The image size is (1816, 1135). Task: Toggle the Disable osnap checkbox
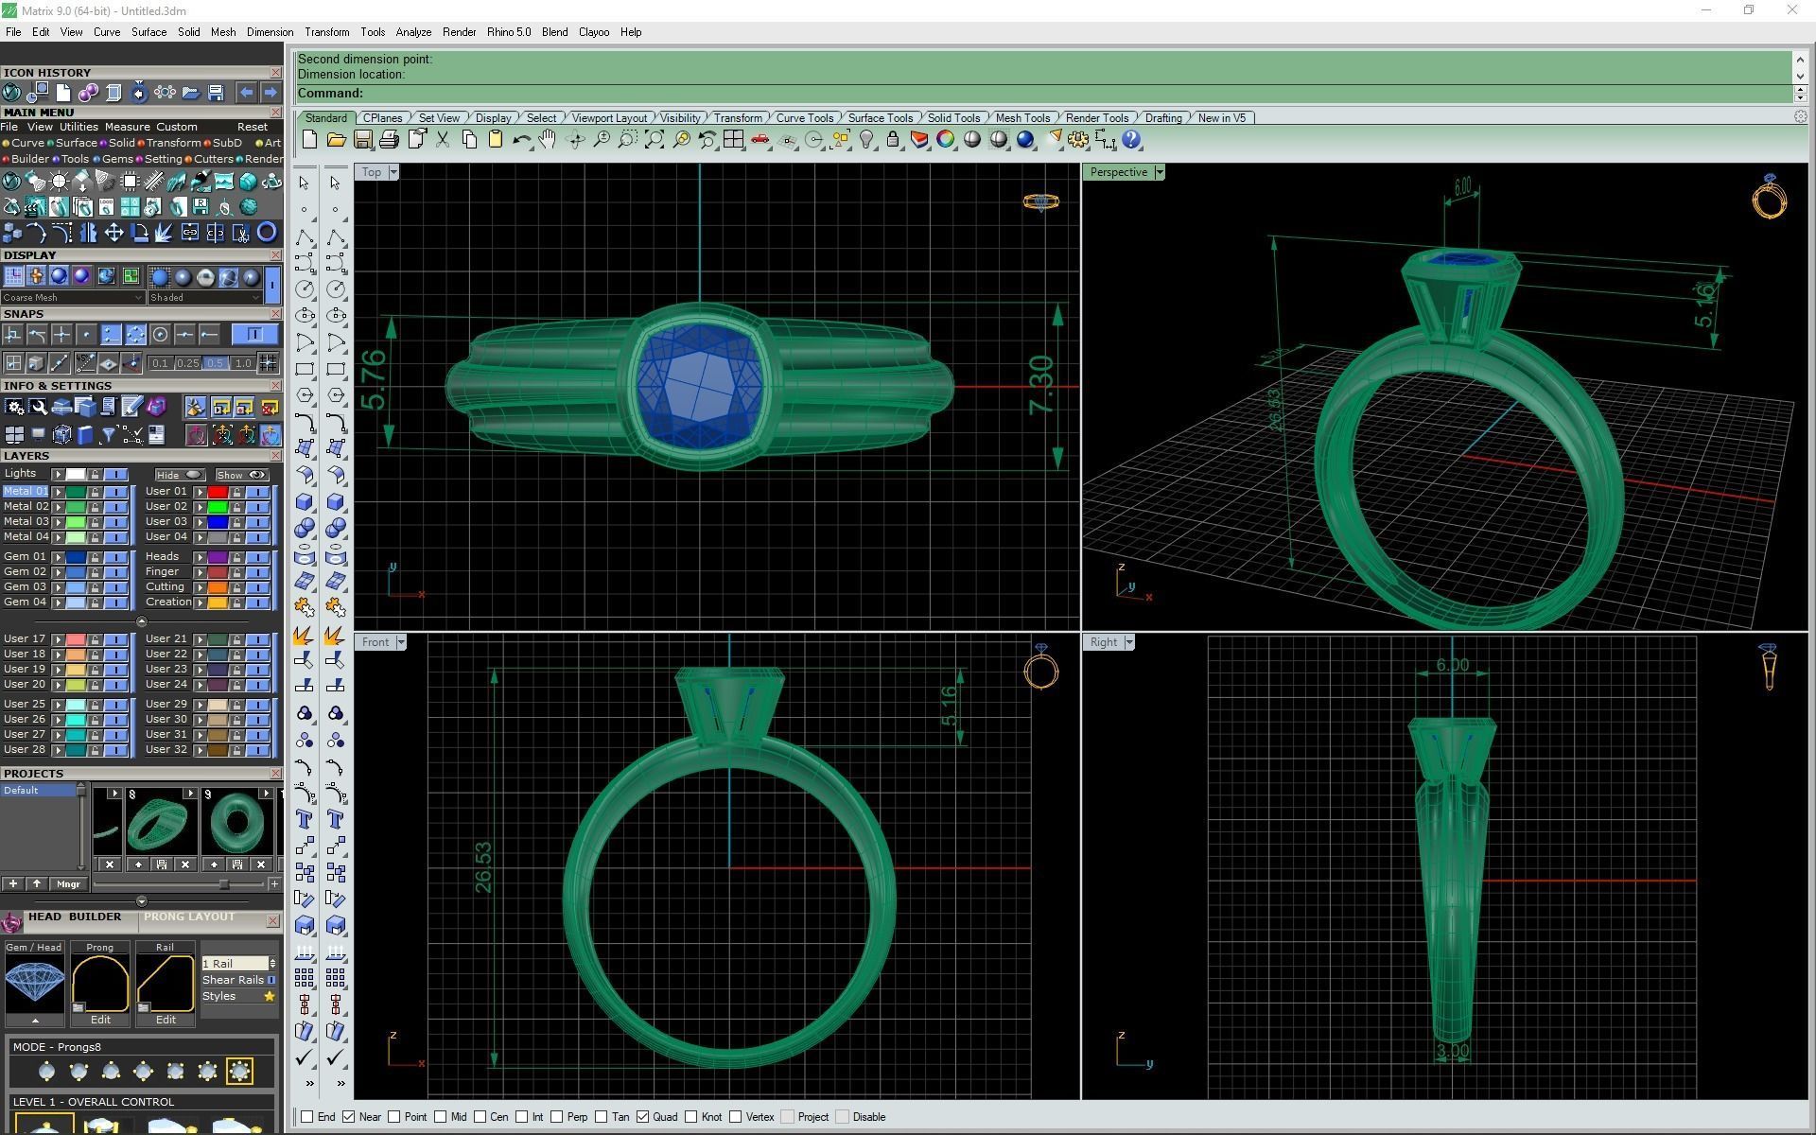click(x=843, y=1117)
